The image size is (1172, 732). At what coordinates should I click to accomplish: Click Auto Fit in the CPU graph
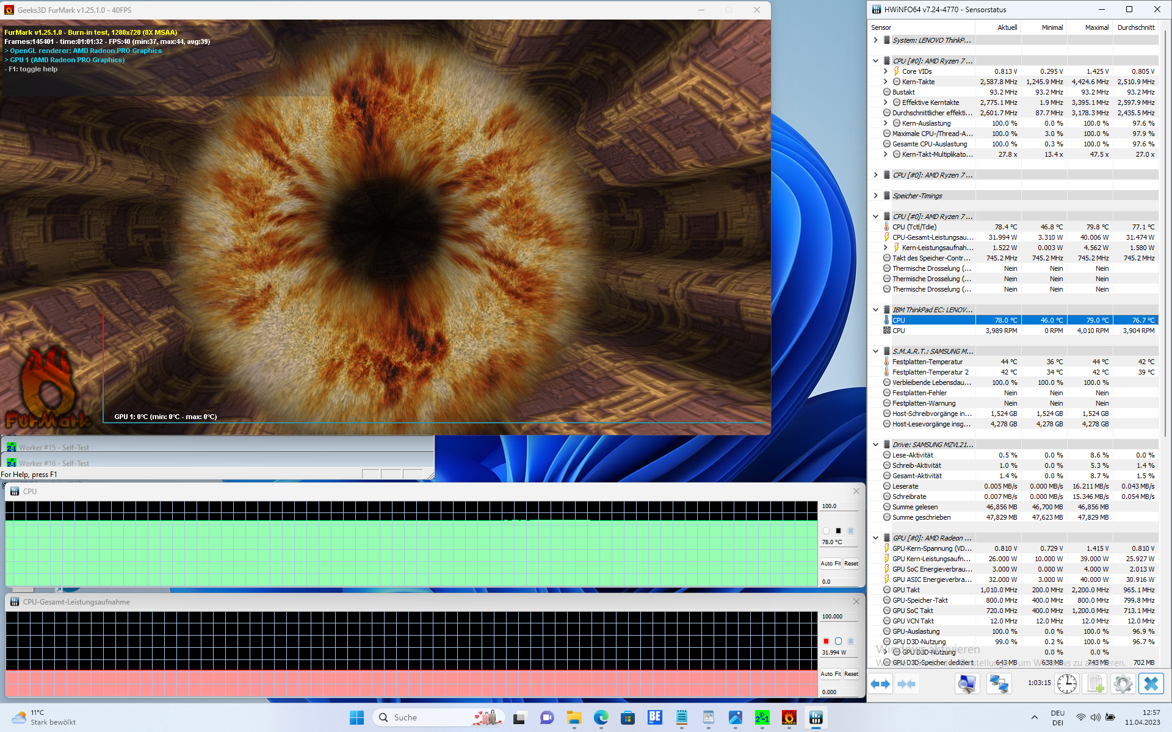[830, 564]
